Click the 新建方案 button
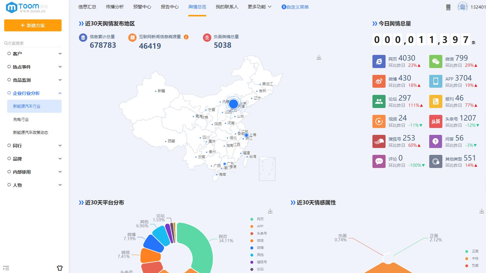486x273 pixels. 33,25
